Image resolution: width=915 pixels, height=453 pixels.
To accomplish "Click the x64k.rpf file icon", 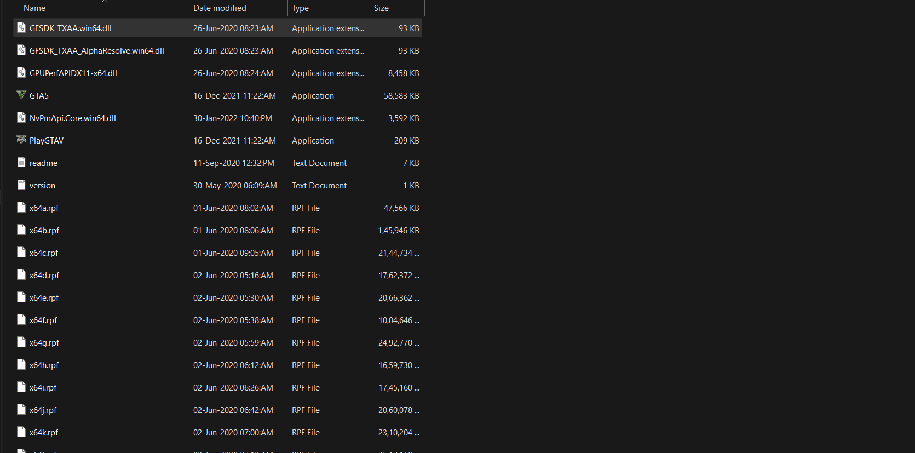I will point(21,432).
